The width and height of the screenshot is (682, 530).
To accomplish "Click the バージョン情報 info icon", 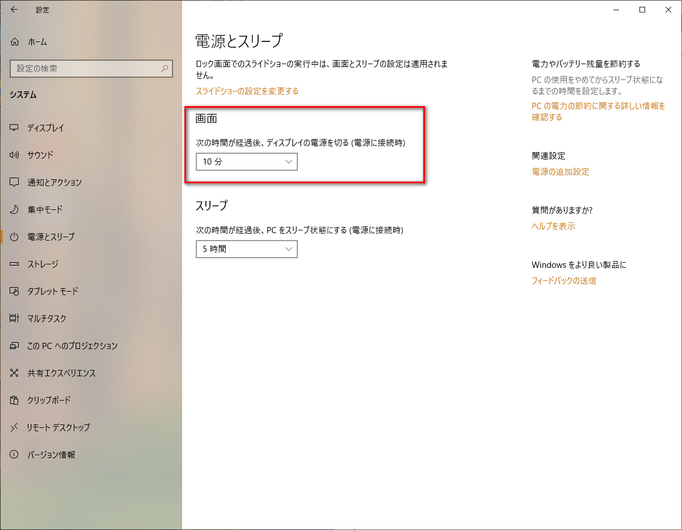I will click(15, 455).
